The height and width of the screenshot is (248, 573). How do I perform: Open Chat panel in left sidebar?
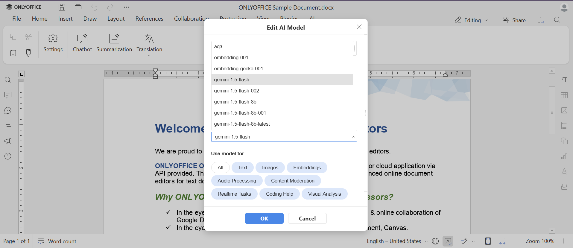(8, 110)
